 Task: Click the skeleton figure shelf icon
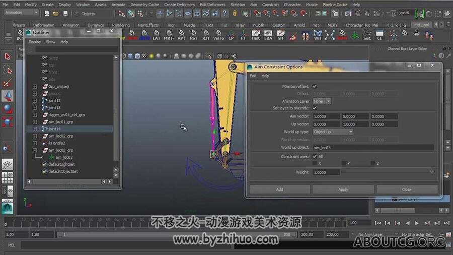point(393,35)
